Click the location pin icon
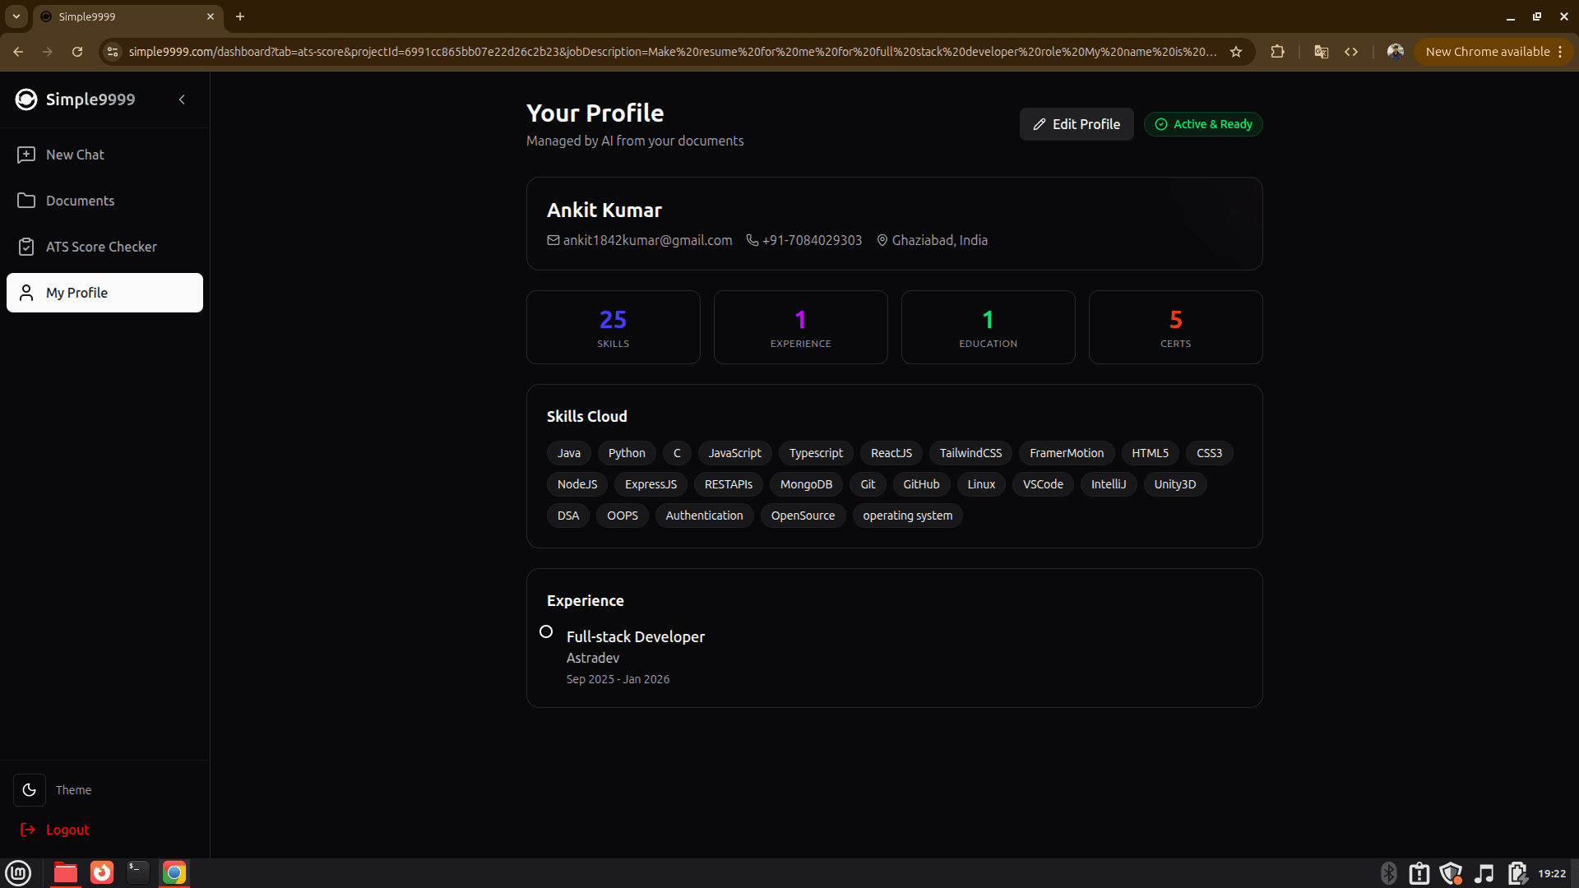 point(882,240)
